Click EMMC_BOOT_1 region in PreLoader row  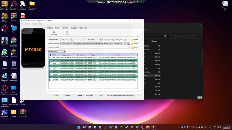tap(93, 58)
